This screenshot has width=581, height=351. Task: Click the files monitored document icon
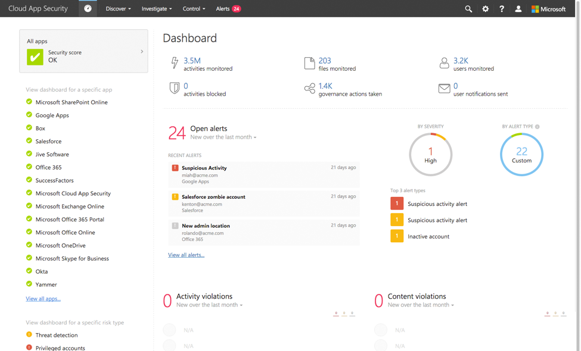tap(309, 63)
